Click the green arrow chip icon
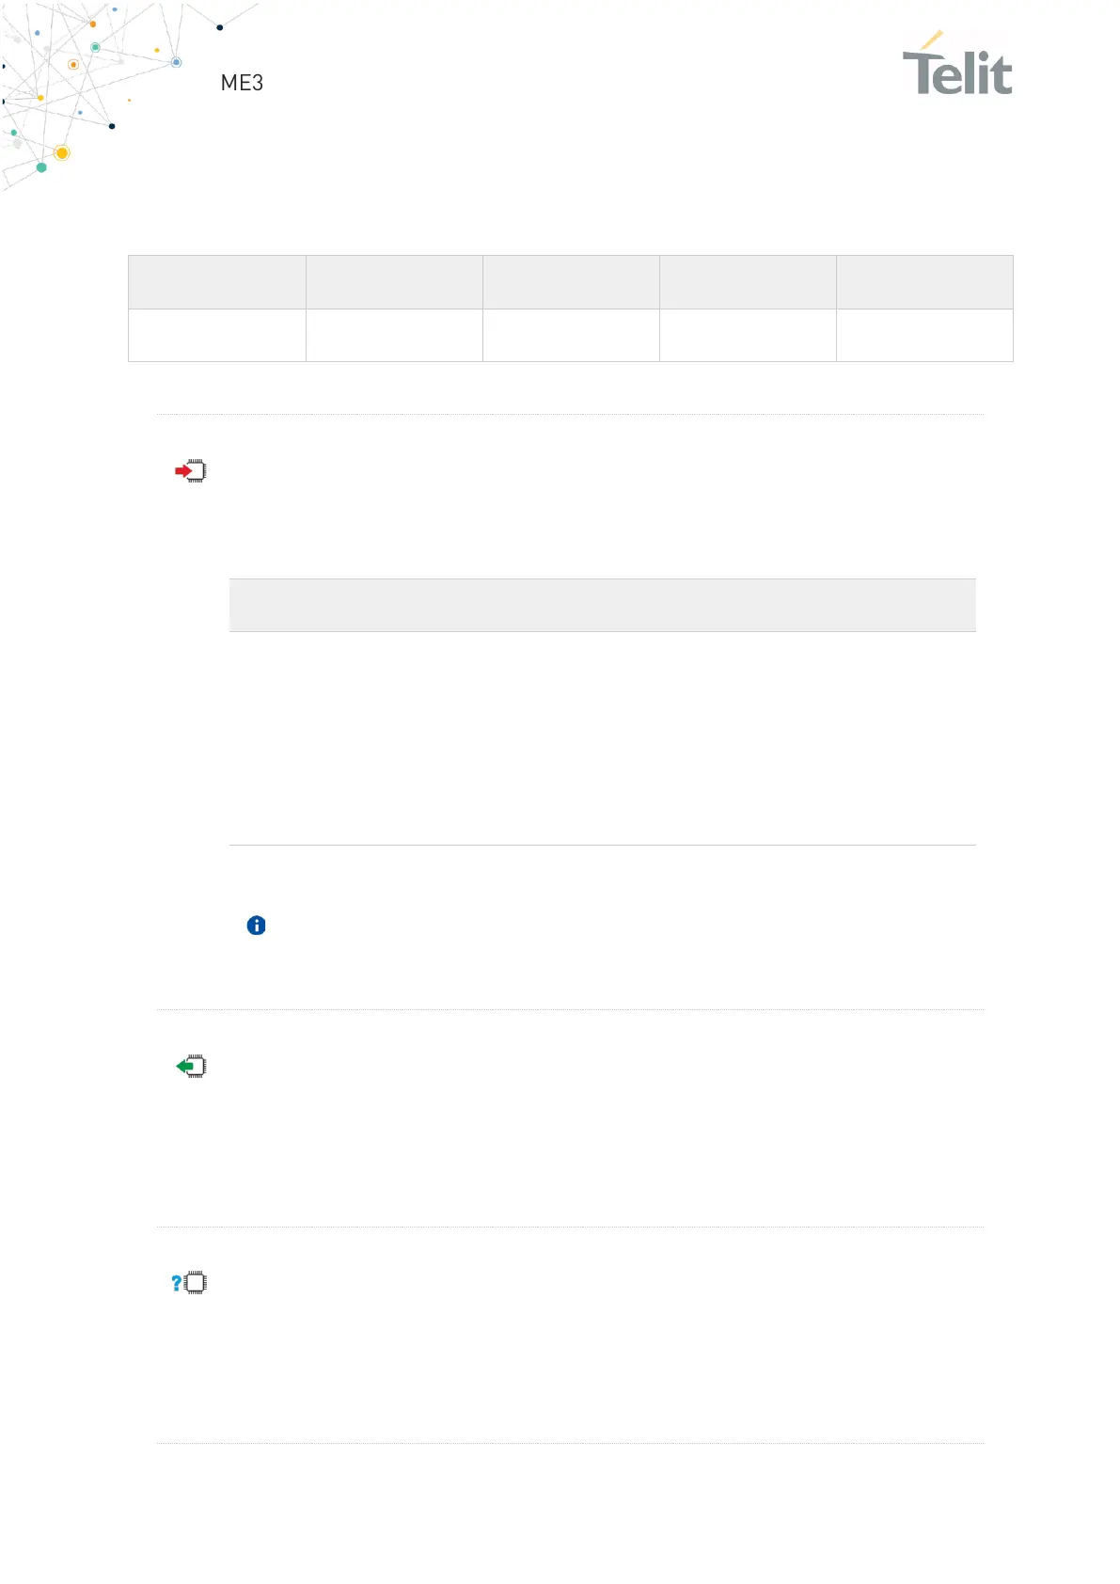The width and height of the screenshot is (1120, 1584). 192,1067
